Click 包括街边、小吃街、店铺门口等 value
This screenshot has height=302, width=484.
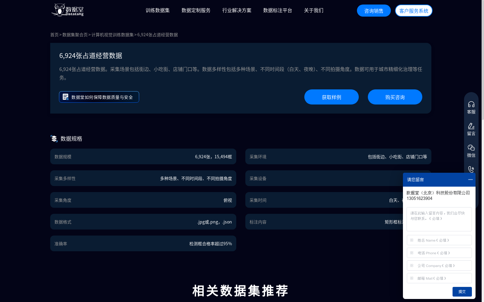(x=397, y=157)
